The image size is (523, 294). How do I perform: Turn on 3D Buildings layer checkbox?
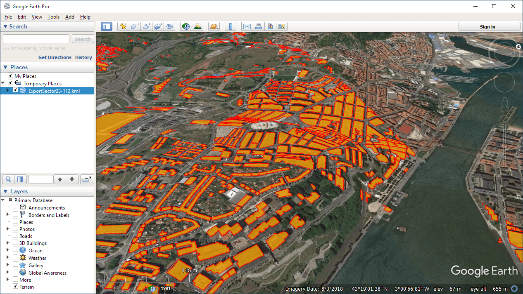point(15,243)
